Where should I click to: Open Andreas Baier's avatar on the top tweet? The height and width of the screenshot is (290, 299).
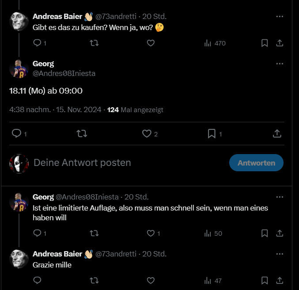[19, 22]
